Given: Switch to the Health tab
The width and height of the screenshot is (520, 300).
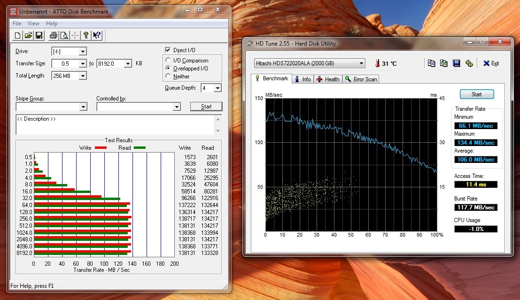Looking at the screenshot, I should pos(328,79).
